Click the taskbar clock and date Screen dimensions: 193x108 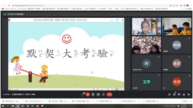click(184, 106)
